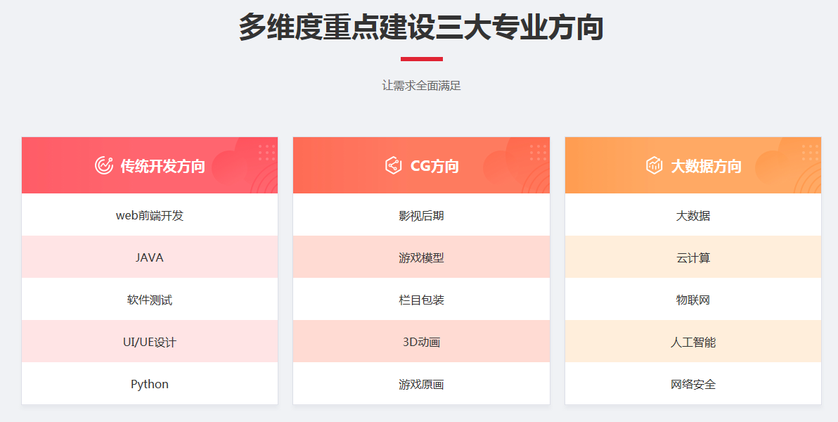Select the Python course row
The image size is (838, 422).
click(x=150, y=384)
